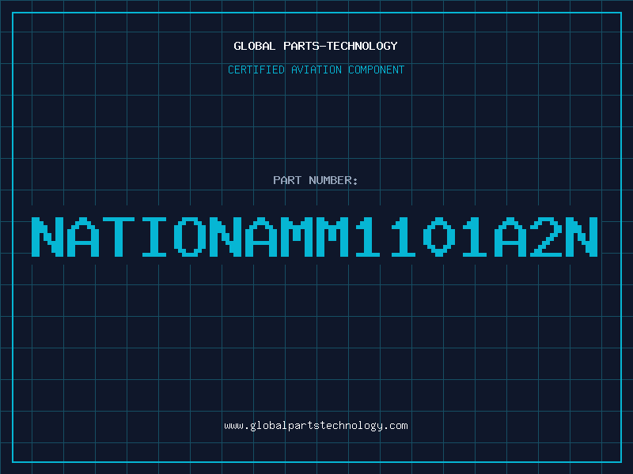633x474 pixels.
Task: Click the PART NUMBER: label
Action: [x=316, y=180]
